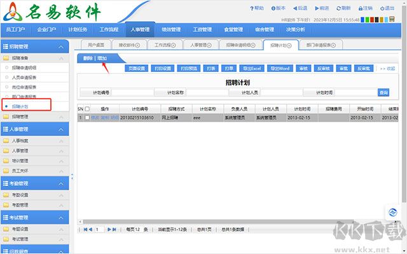407x254 pixels.
Task: Close the 工作流程 tab via its circle icon
Action: click(174, 45)
